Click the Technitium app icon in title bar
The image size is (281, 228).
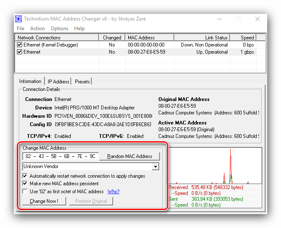[18, 19]
